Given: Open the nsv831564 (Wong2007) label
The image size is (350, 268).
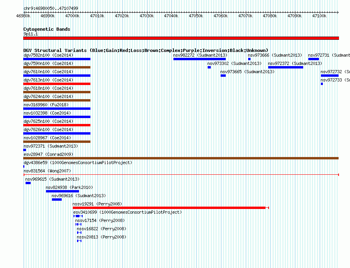Looking at the screenshot, I should click(x=47, y=171).
